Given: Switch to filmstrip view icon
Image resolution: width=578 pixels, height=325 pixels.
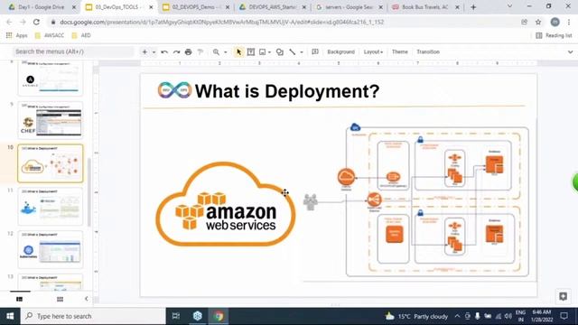Looking at the screenshot, I should coord(20,299).
